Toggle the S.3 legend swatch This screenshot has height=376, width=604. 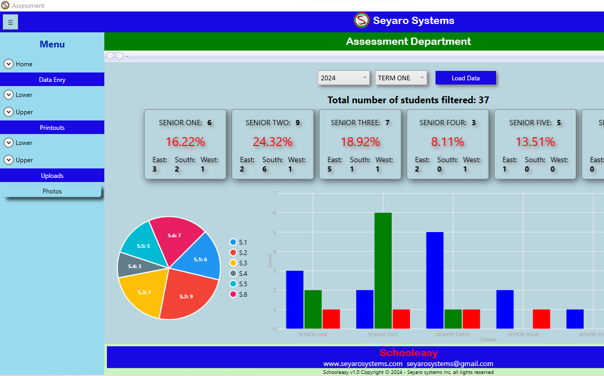pyautogui.click(x=233, y=263)
